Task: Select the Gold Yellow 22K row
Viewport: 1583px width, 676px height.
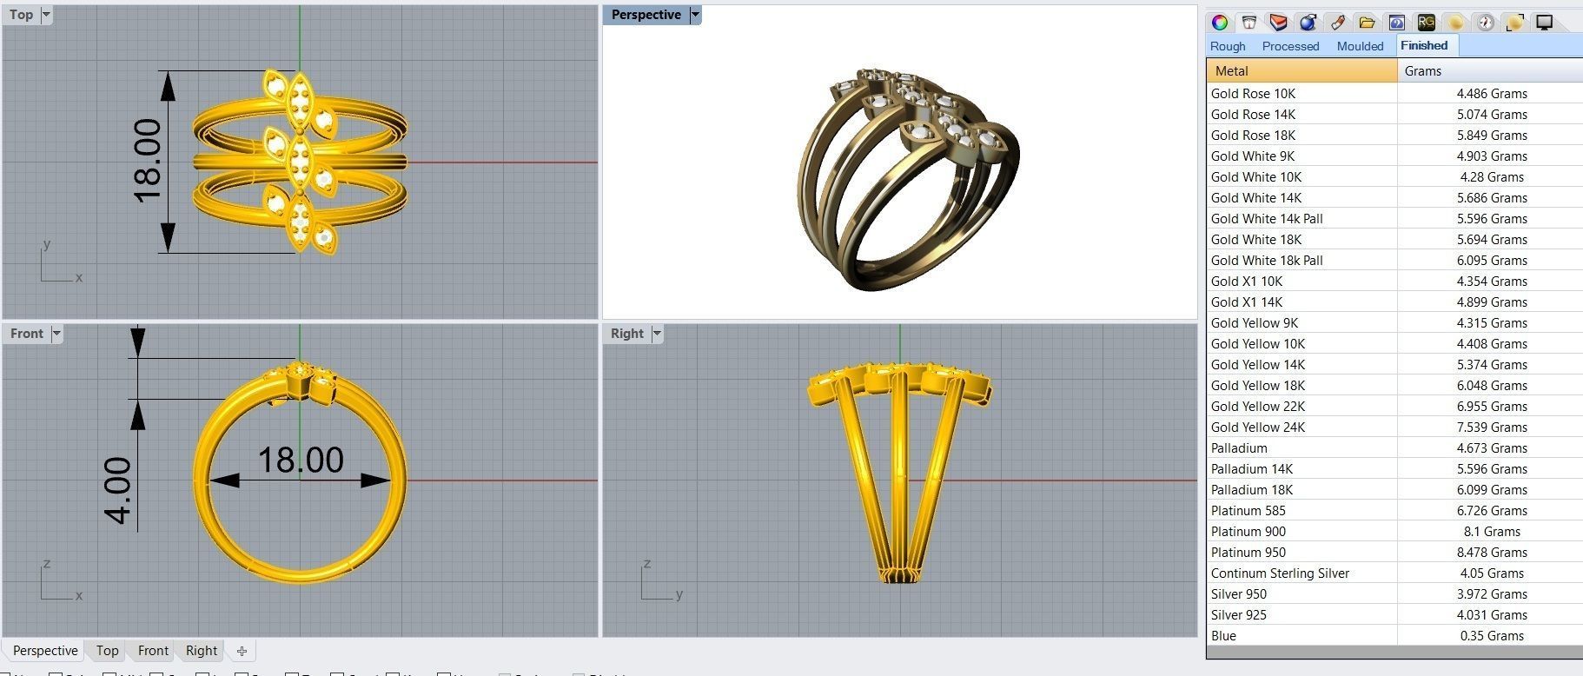Action: (1394, 406)
